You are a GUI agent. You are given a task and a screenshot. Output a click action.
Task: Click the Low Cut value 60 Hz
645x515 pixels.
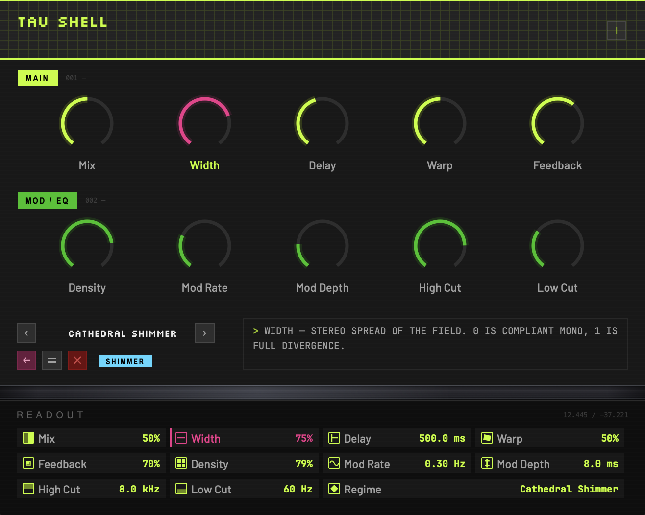tap(298, 489)
